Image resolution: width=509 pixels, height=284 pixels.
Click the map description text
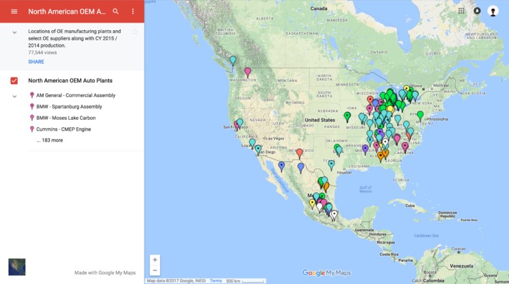pyautogui.click(x=75, y=38)
